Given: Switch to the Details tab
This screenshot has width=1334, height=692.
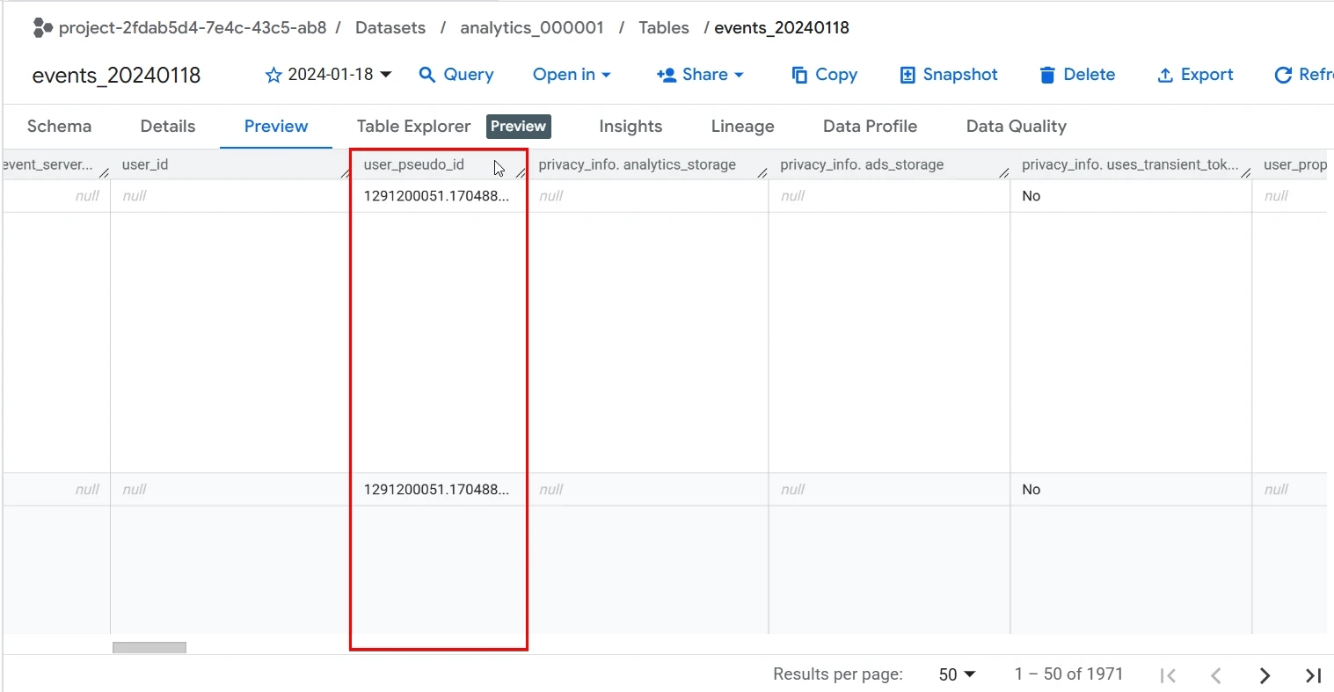Looking at the screenshot, I should [168, 126].
